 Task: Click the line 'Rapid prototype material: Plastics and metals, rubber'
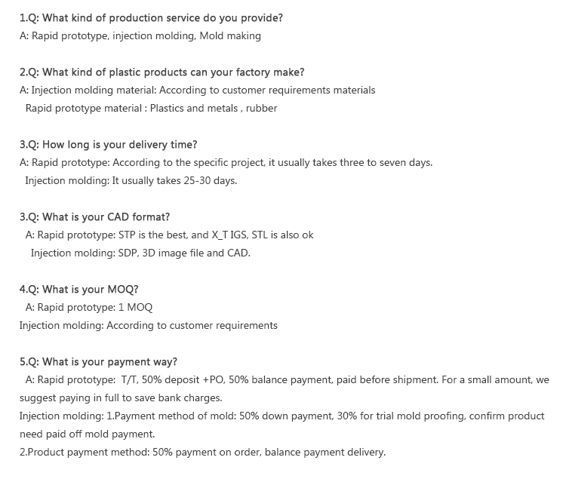[151, 108]
